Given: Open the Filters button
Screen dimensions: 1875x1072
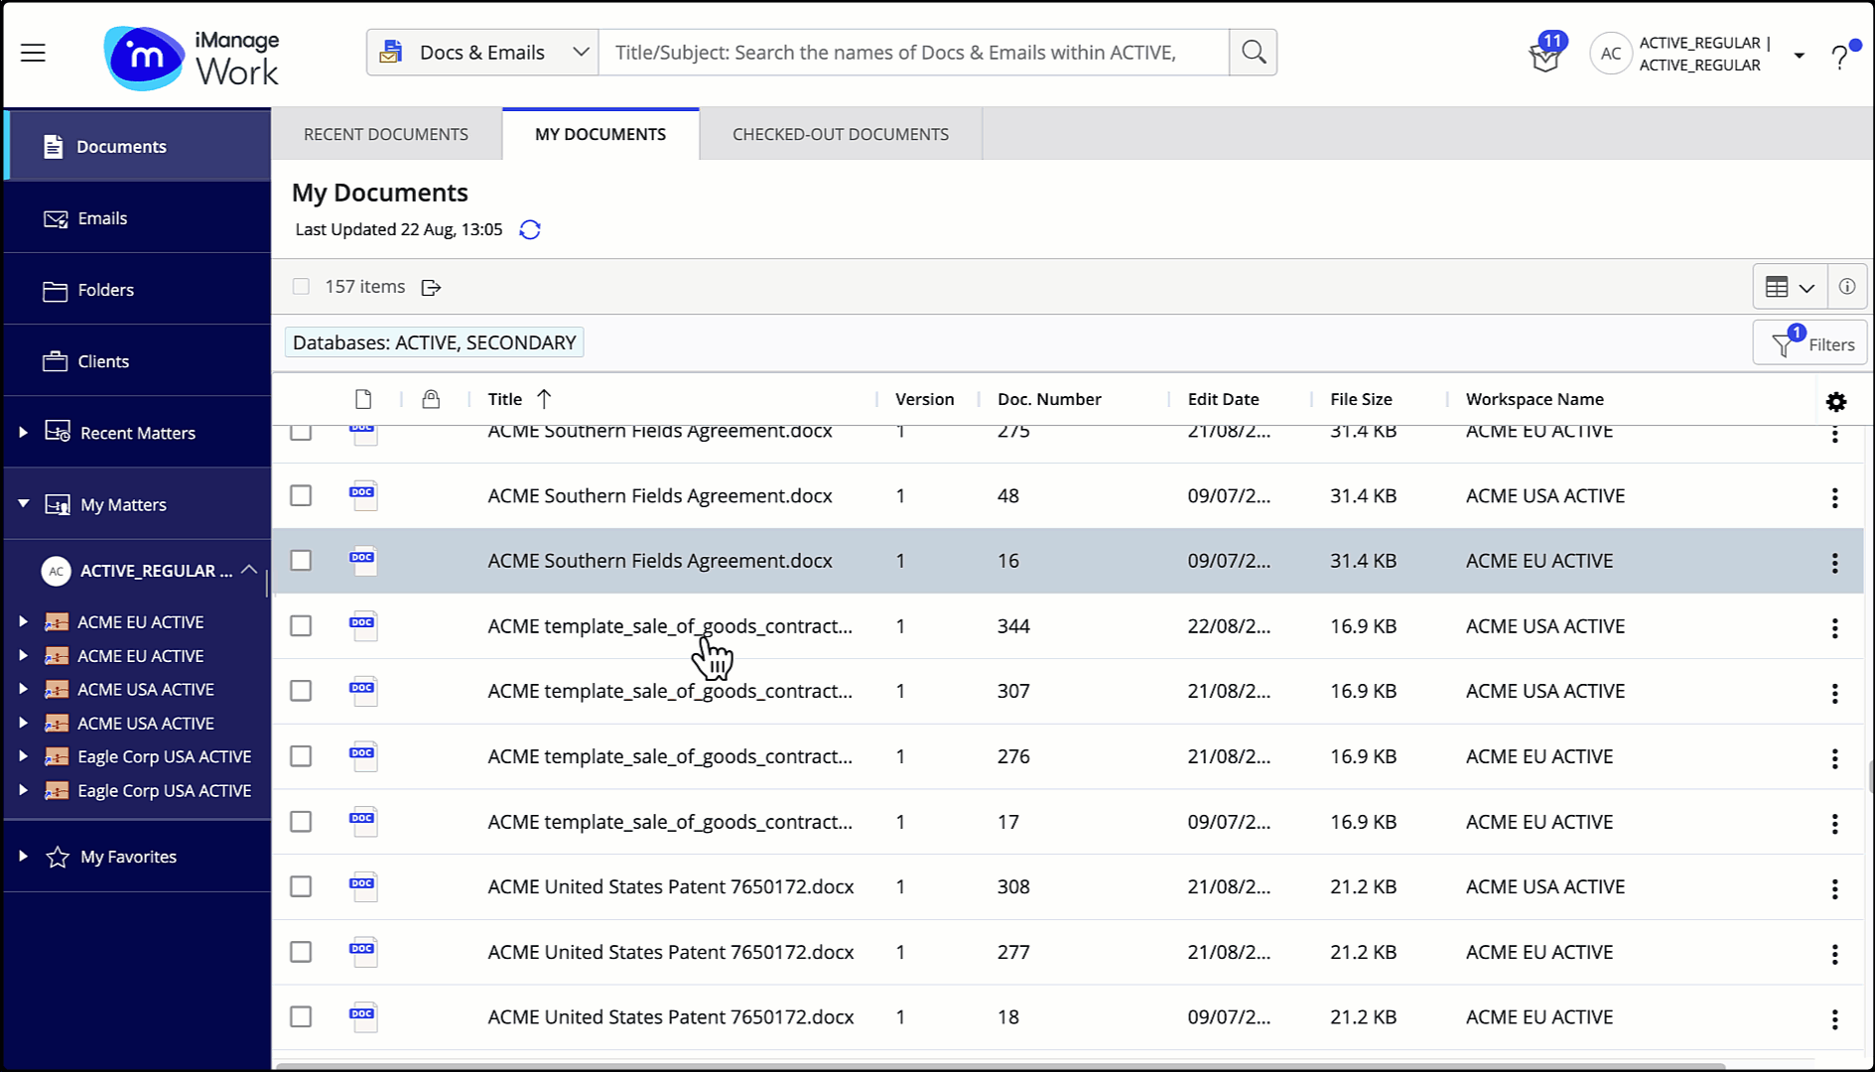Looking at the screenshot, I should (1811, 344).
